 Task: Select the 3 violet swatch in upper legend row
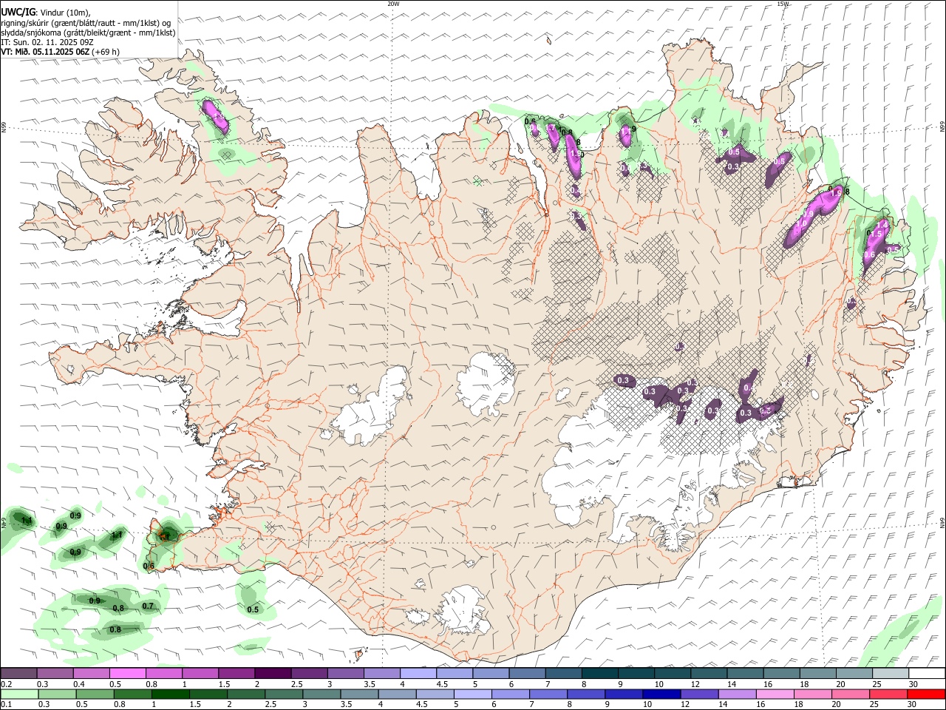(345, 673)
